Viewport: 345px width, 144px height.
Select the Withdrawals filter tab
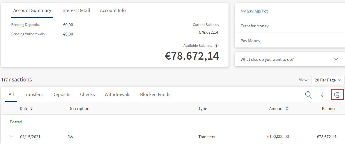pos(117,95)
